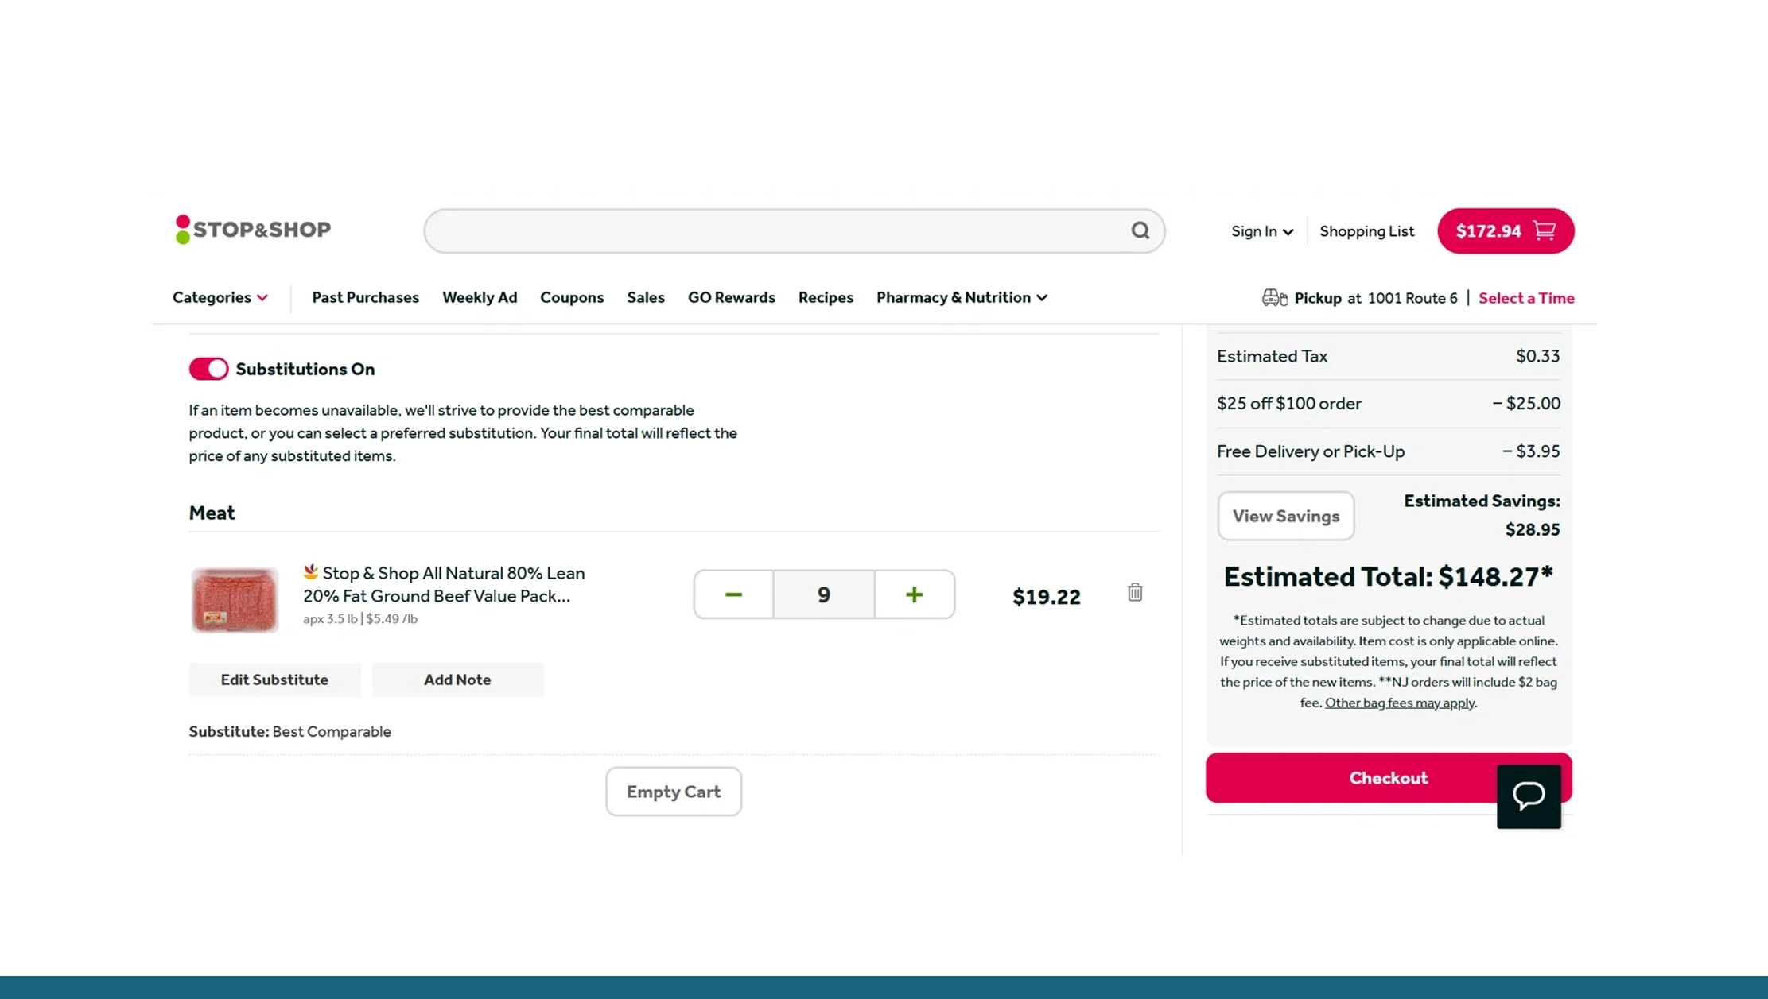Increase beef quantity with plus button
This screenshot has width=1768, height=999.
tap(914, 594)
